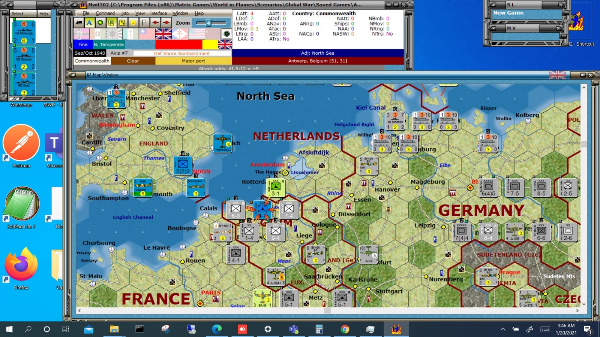Select the United States flag

tap(196, 34)
